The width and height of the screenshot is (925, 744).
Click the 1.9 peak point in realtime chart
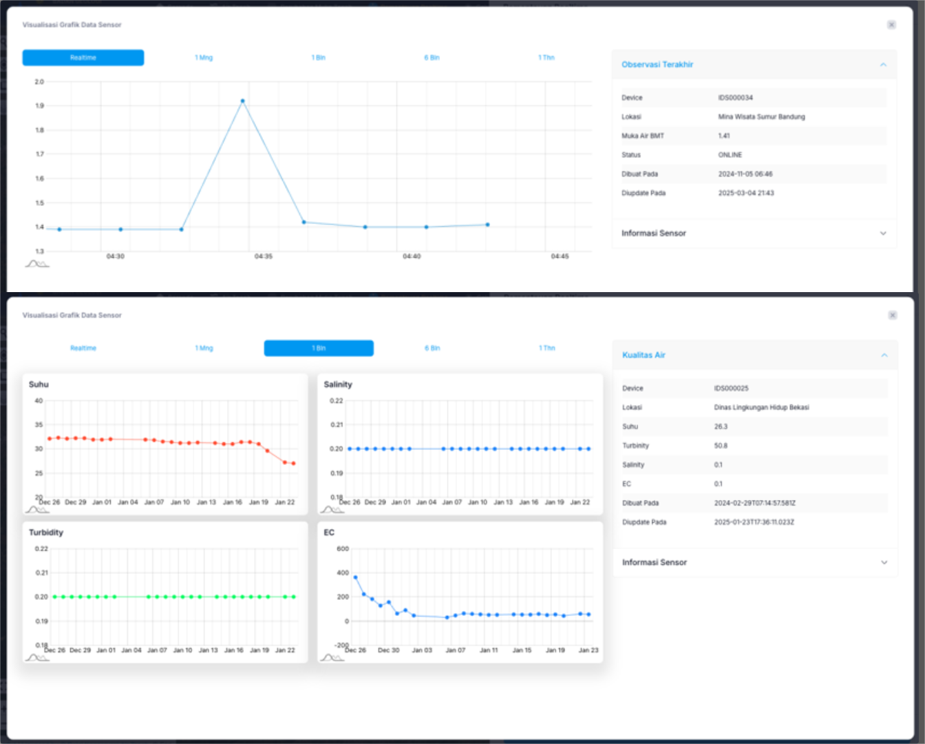click(x=242, y=101)
